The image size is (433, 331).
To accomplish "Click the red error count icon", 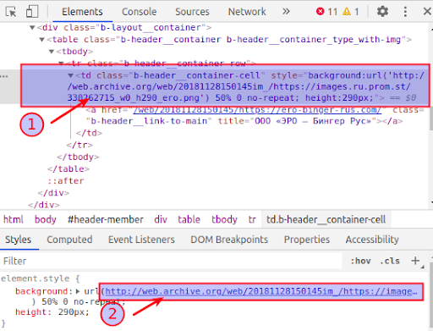I will (321, 12).
